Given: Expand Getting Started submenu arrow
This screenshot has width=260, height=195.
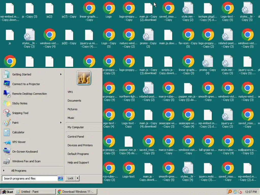Looking at the screenshot, I should click(61, 74).
